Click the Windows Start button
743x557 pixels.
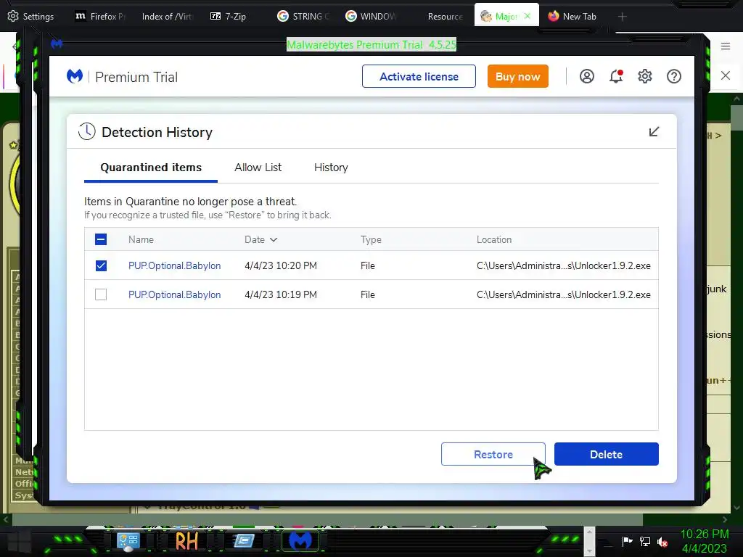pos(20,541)
